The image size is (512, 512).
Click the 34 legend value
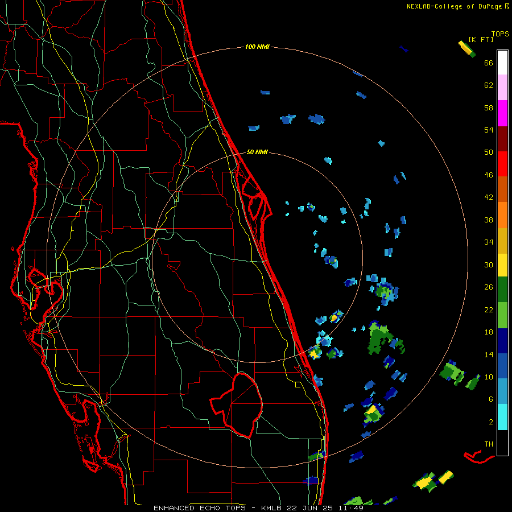(489, 242)
